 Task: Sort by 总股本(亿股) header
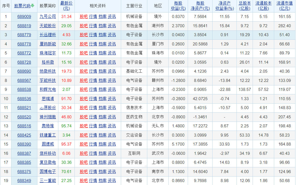coord(245,6)
